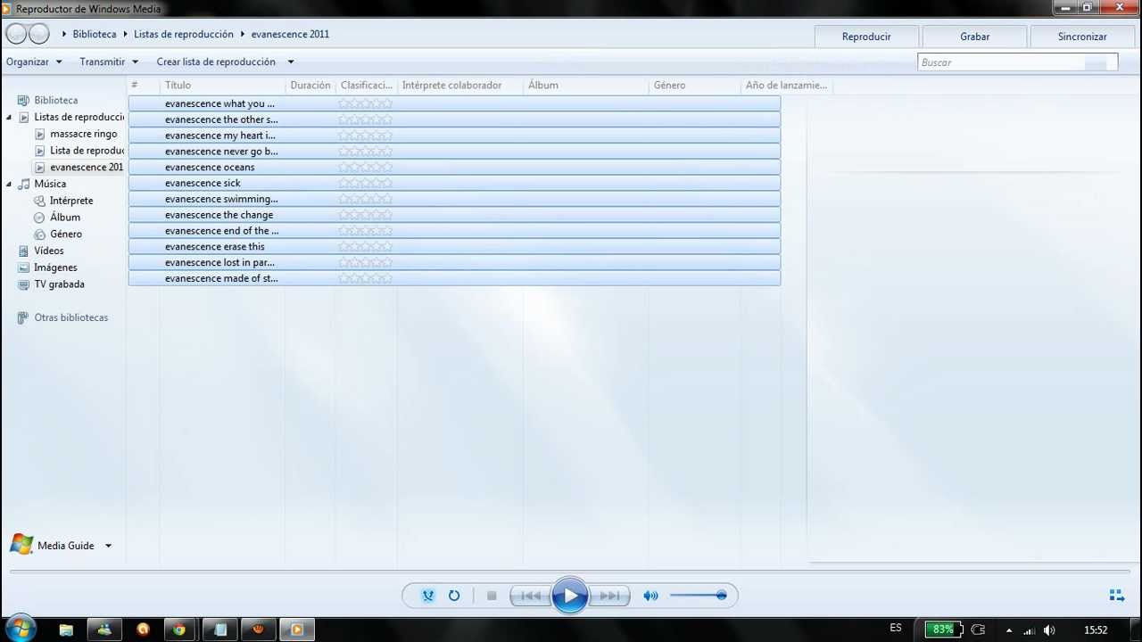This screenshot has width=1142, height=642.
Task: Toggle shuffle mode
Action: [x=428, y=596]
